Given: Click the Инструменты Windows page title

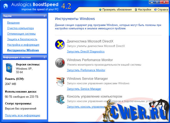Looking at the screenshot, I should [x=75, y=19].
